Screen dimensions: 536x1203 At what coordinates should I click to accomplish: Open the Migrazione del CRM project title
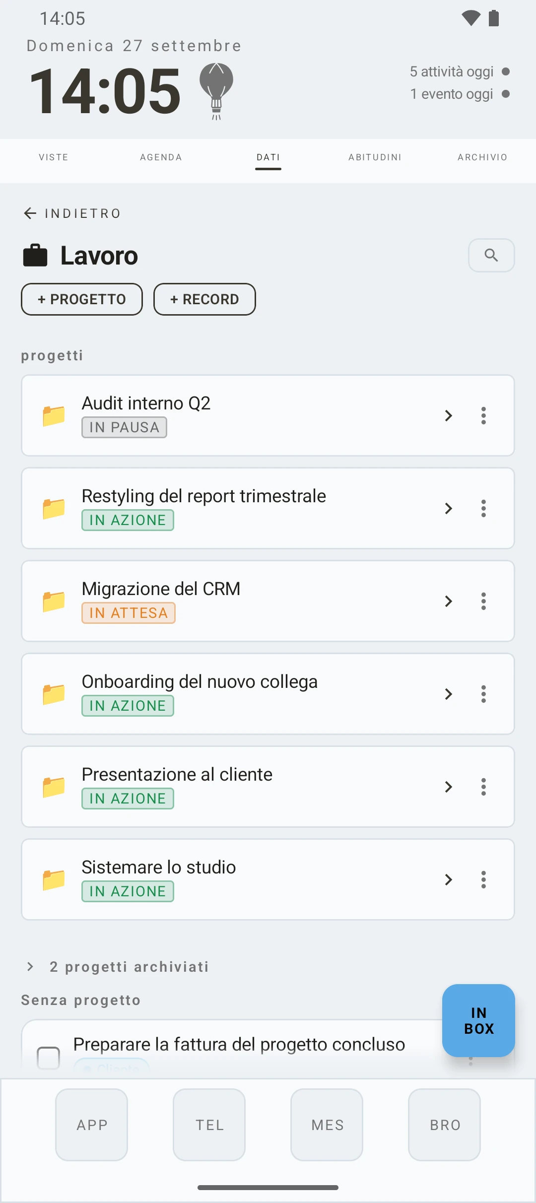click(161, 589)
